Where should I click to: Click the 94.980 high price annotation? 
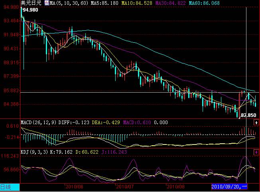tap(30, 10)
